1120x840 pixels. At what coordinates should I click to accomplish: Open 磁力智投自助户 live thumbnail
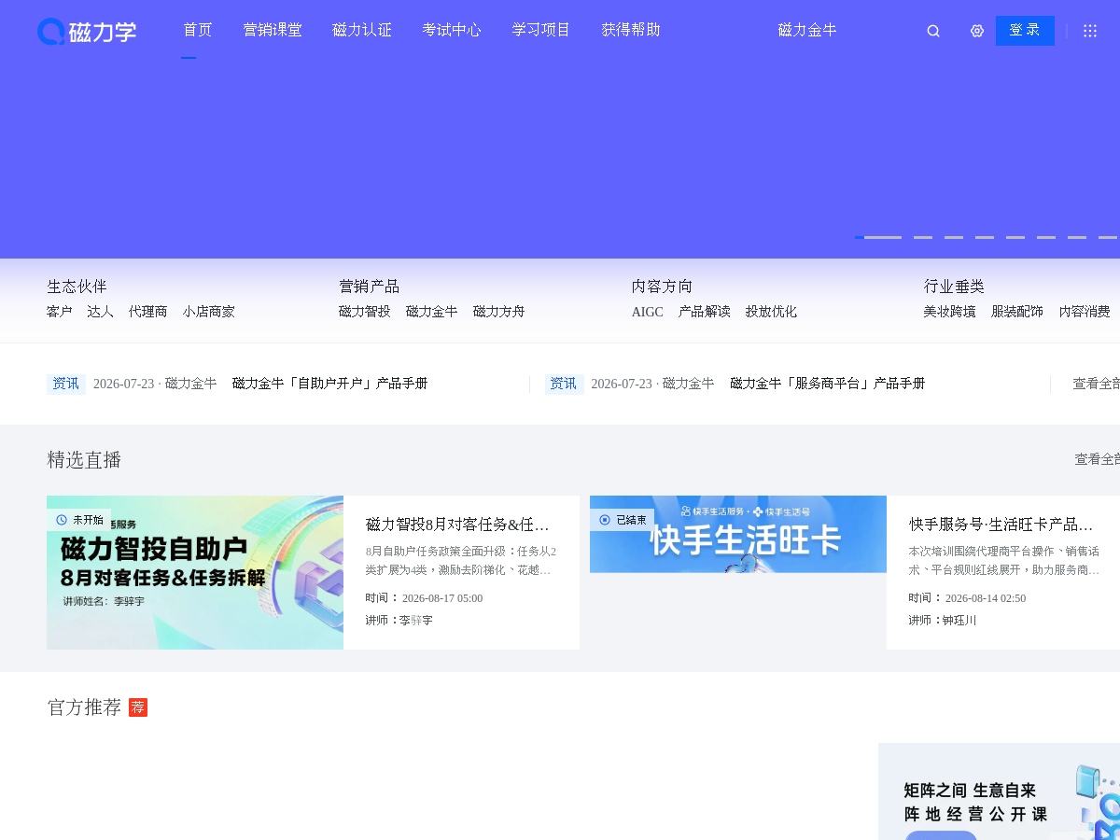click(195, 572)
